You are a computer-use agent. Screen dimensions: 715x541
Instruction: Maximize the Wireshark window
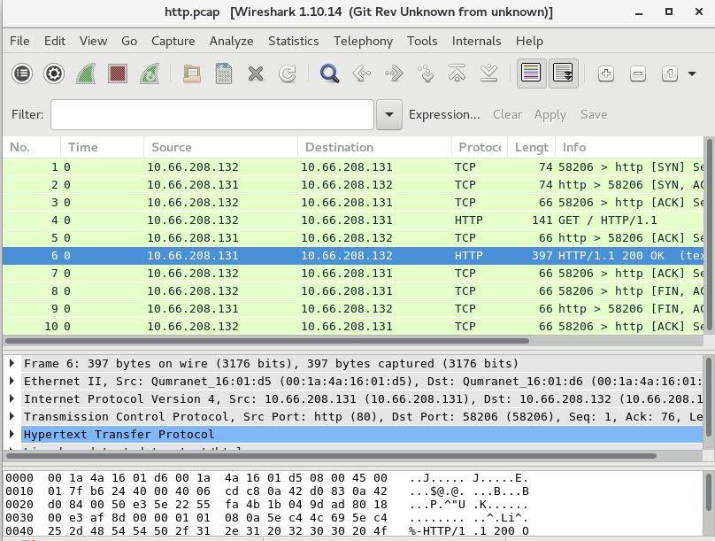tap(668, 12)
